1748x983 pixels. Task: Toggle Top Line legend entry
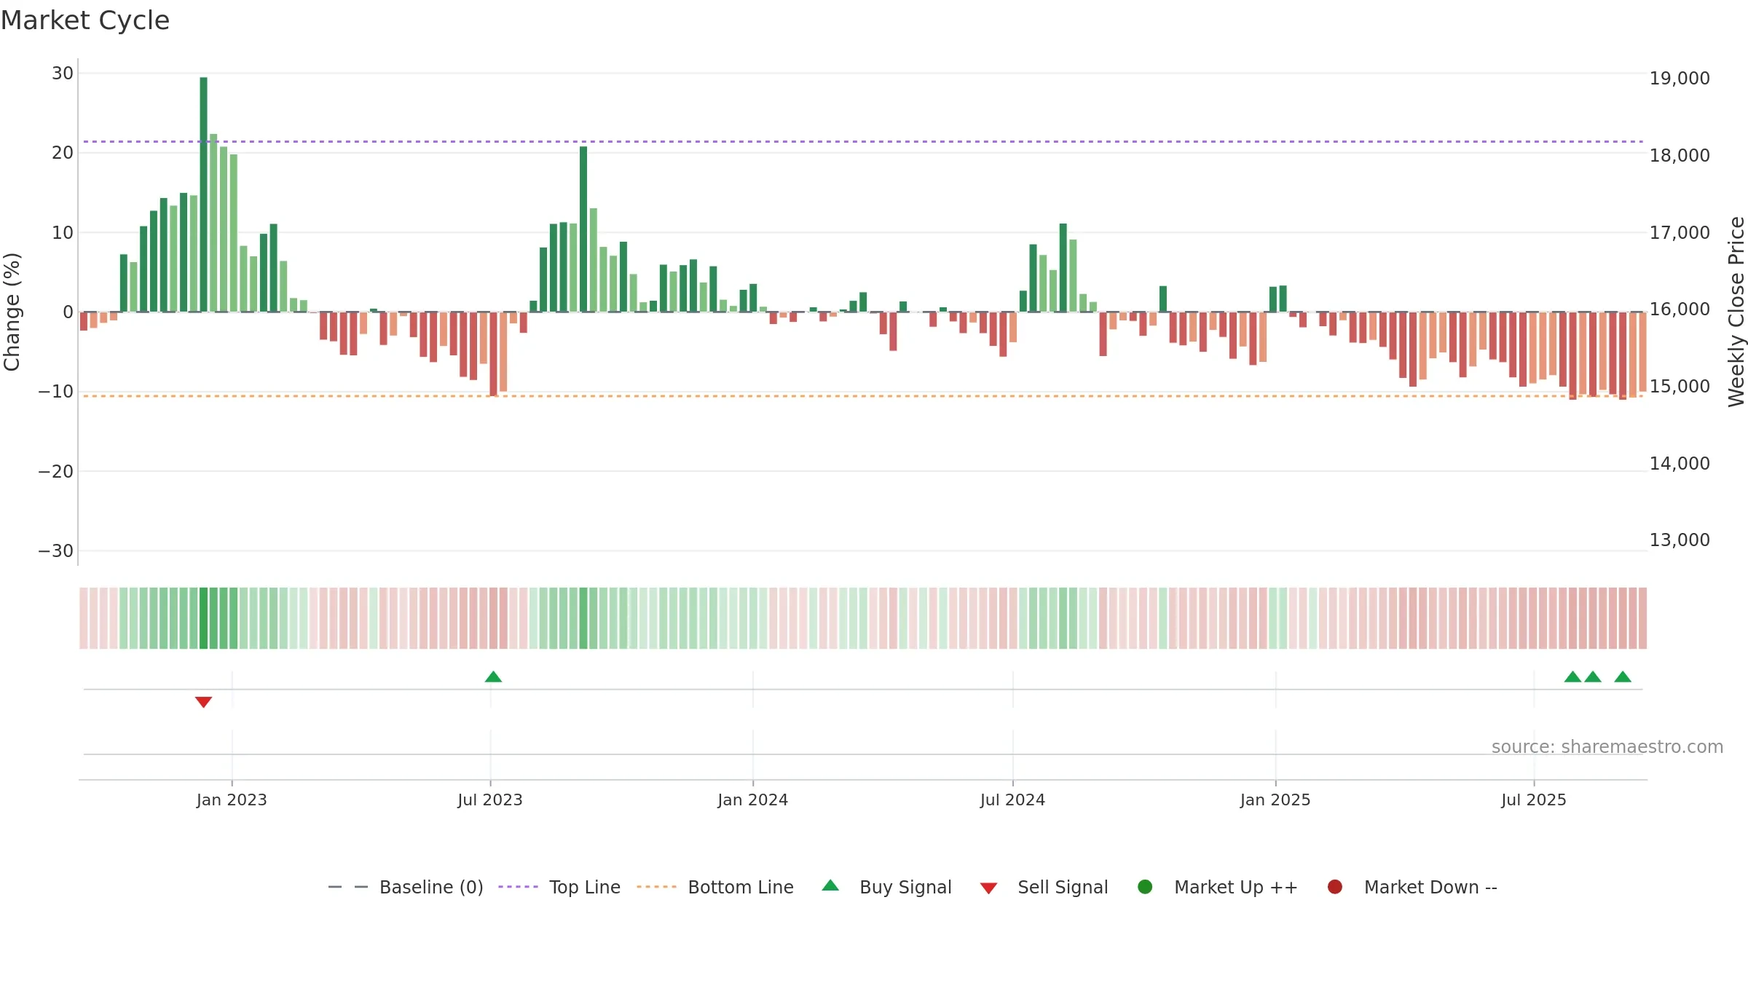click(559, 887)
